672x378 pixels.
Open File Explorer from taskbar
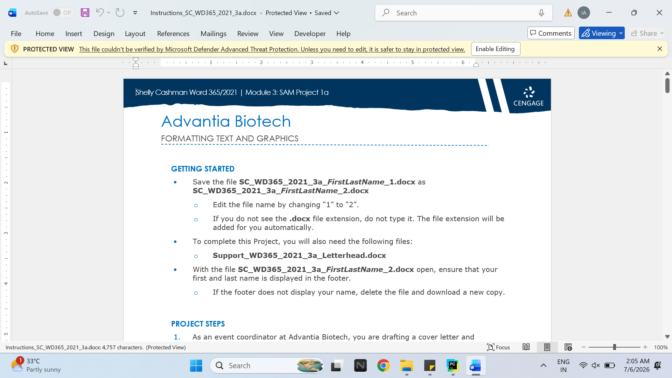(407, 366)
